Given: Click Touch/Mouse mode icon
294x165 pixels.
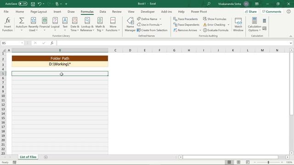Looking at the screenshot, I should [57, 4].
